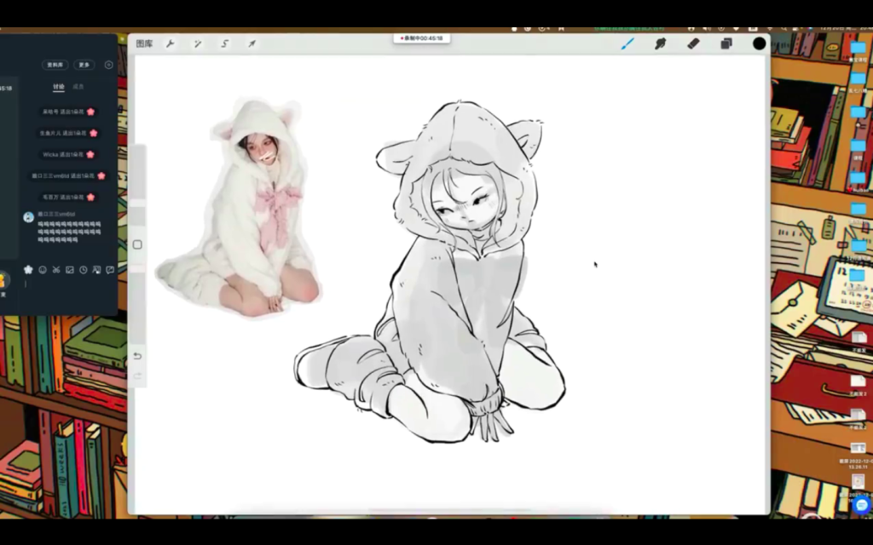Switch to the 讨论 tab
The height and width of the screenshot is (545, 873).
[59, 86]
